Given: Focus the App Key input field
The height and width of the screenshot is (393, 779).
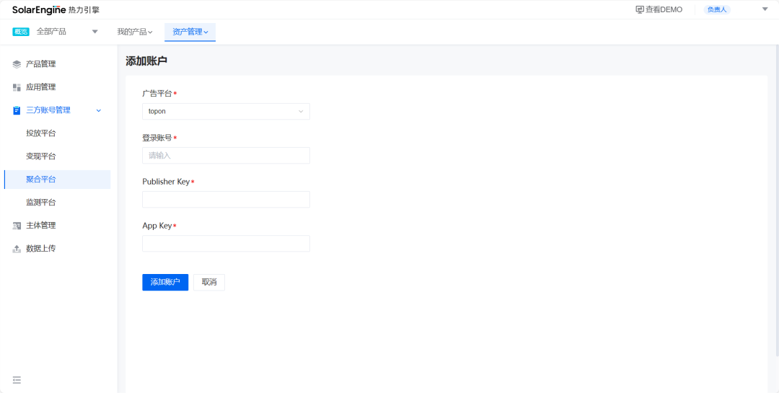Looking at the screenshot, I should pyautogui.click(x=226, y=244).
